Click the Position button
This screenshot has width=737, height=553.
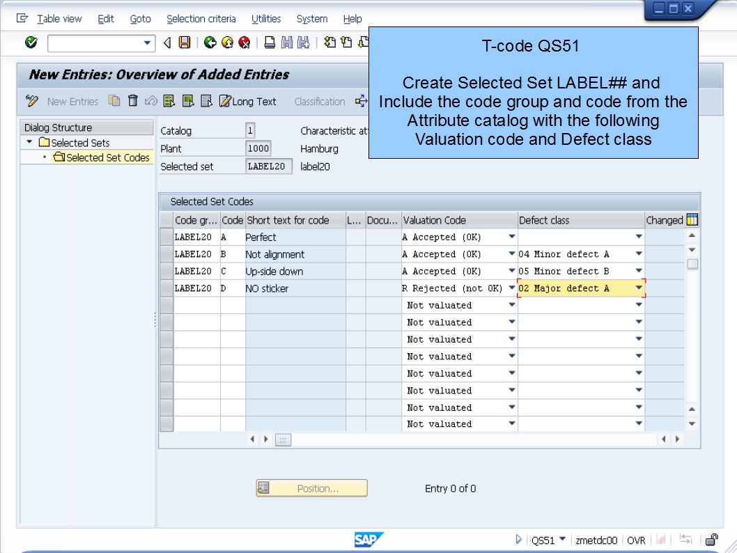311,488
